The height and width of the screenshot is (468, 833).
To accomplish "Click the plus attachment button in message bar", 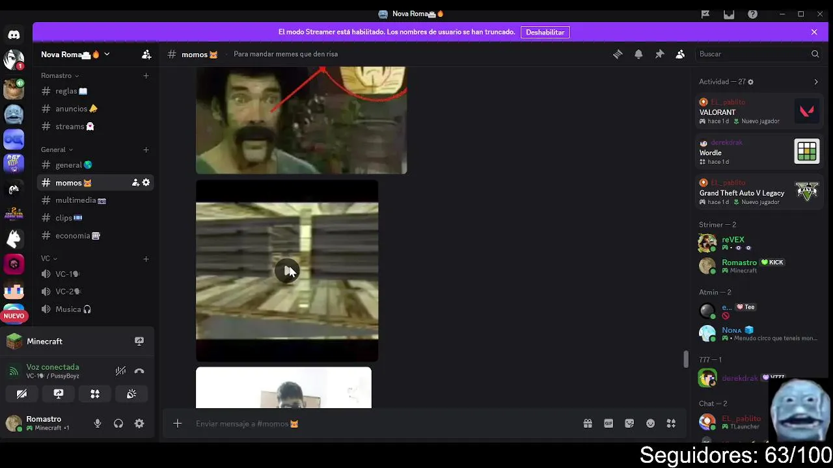I will click(x=177, y=424).
